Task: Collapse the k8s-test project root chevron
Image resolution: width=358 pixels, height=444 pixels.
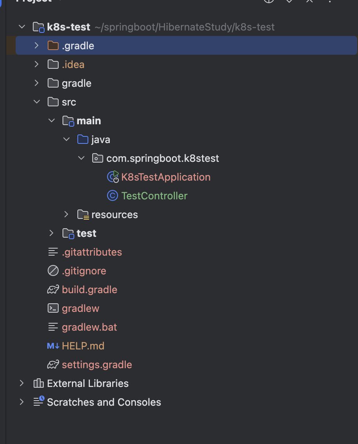Action: click(x=22, y=27)
